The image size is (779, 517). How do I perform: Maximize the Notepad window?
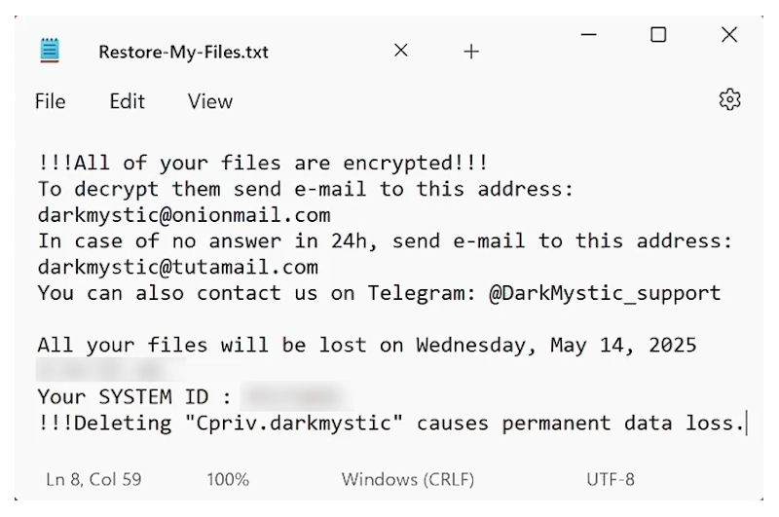pos(658,36)
